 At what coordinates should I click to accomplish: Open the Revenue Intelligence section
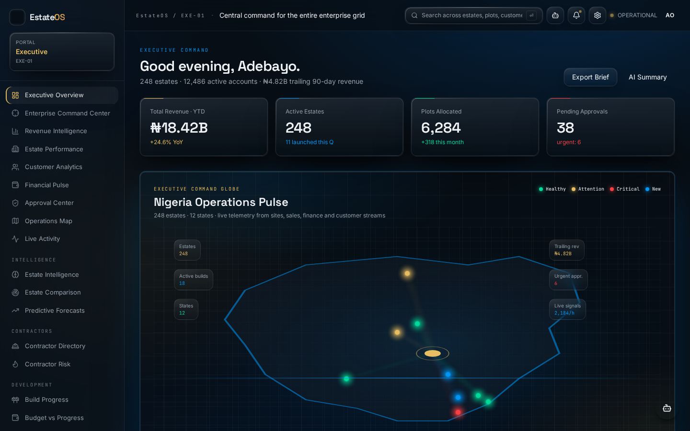[62, 131]
